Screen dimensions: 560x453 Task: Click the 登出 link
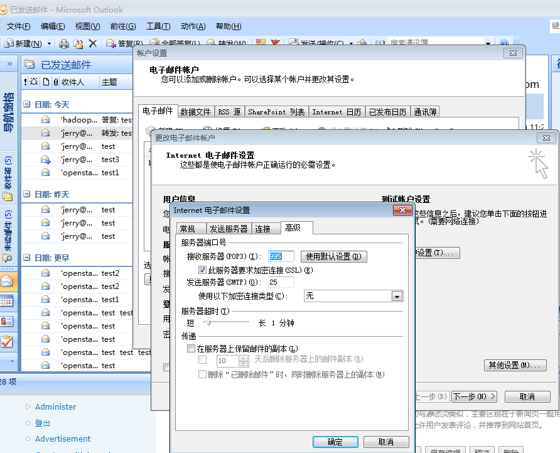pyautogui.click(x=43, y=423)
